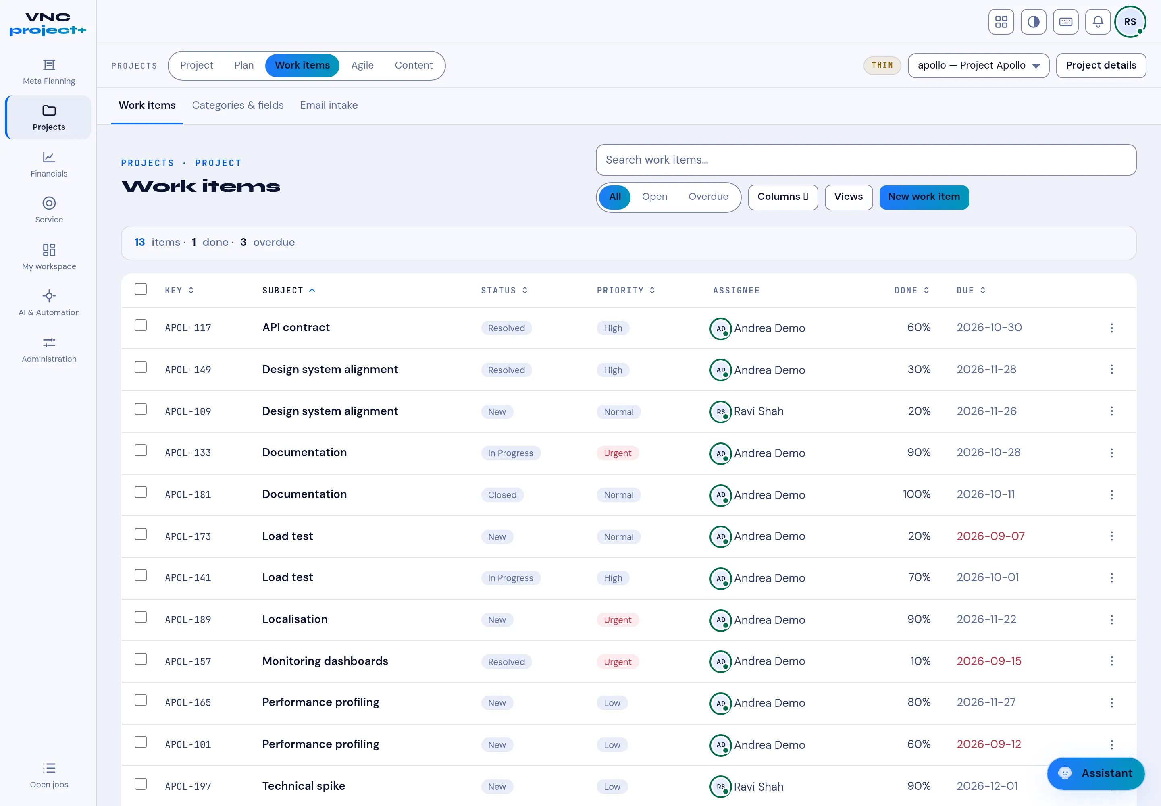The width and height of the screenshot is (1161, 806).
Task: Sort by the DUE column
Action: (971, 291)
